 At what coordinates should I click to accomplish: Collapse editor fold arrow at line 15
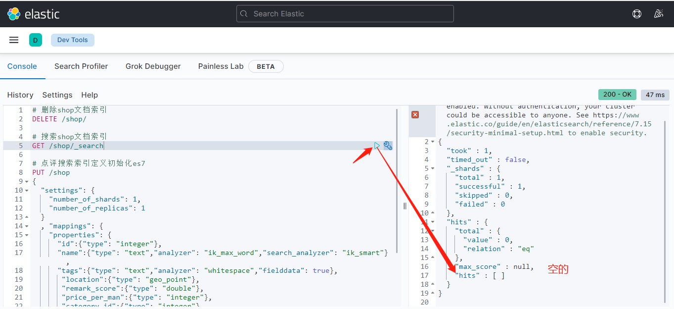click(x=27, y=235)
